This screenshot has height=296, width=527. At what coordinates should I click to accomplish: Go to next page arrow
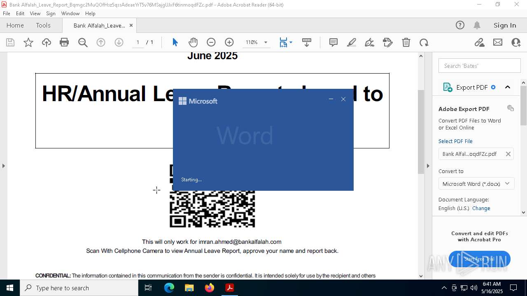119,42
